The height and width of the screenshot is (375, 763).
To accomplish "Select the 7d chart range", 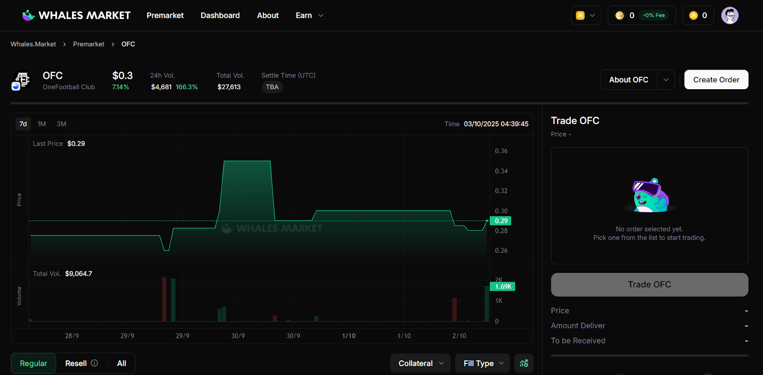I will (23, 124).
